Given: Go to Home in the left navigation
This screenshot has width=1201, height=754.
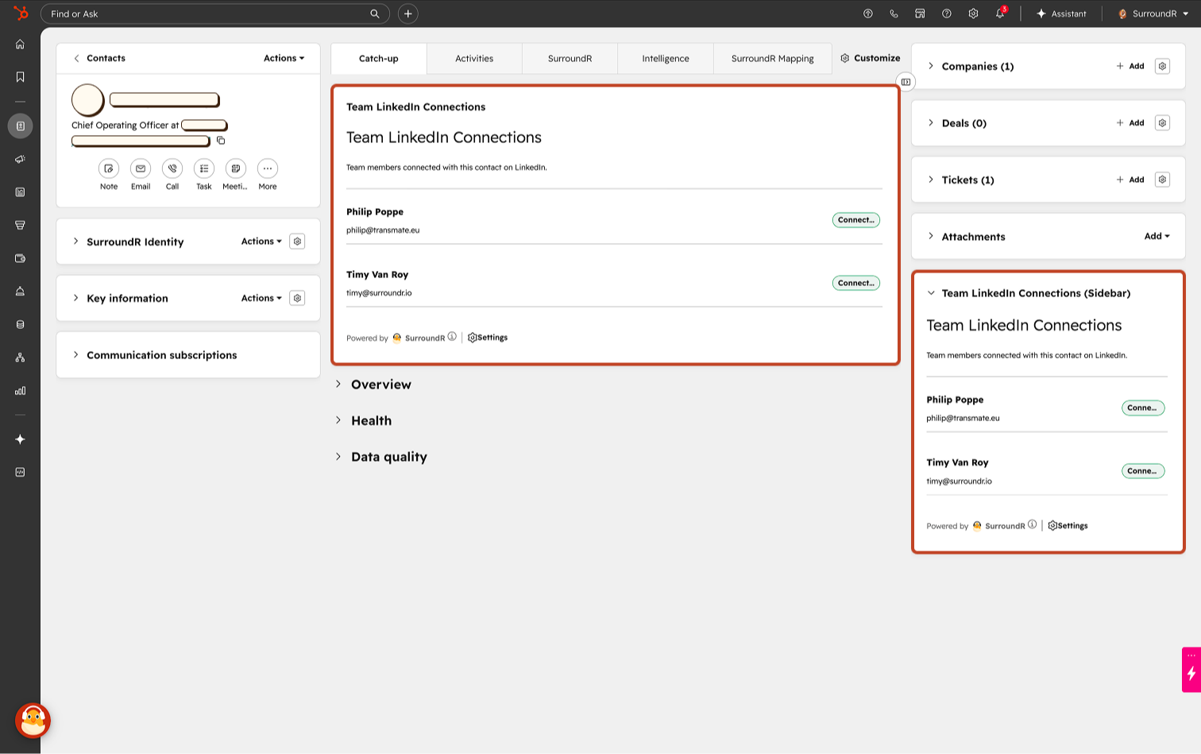Looking at the screenshot, I should (20, 44).
